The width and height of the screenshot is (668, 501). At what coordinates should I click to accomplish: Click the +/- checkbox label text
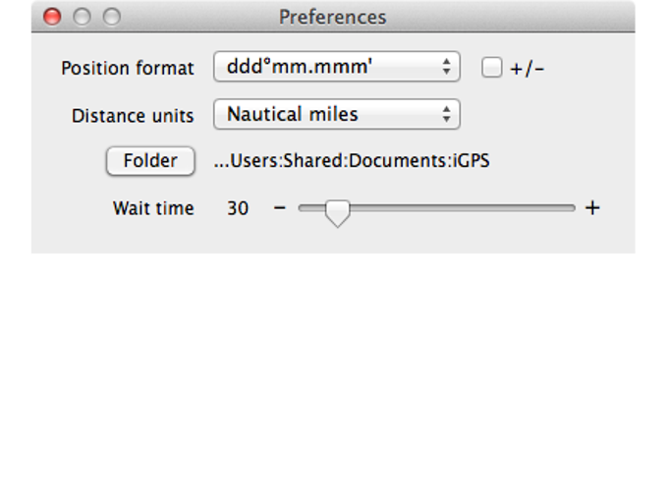(528, 69)
